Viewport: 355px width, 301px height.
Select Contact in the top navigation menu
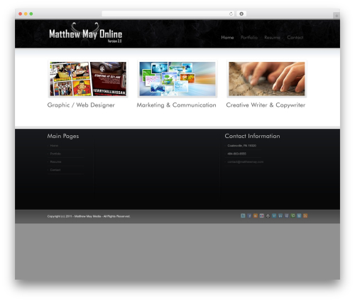coord(295,38)
